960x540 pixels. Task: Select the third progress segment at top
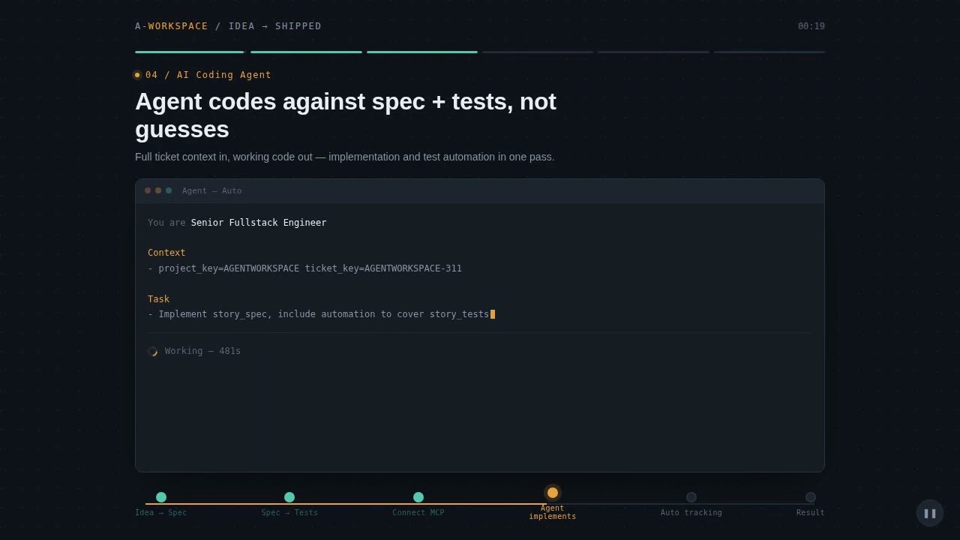422,52
